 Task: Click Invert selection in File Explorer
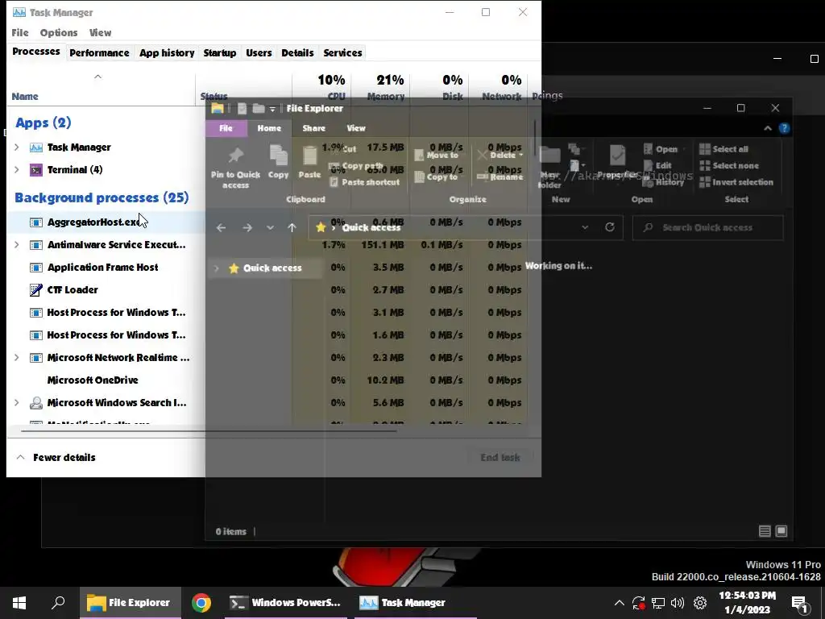click(736, 182)
